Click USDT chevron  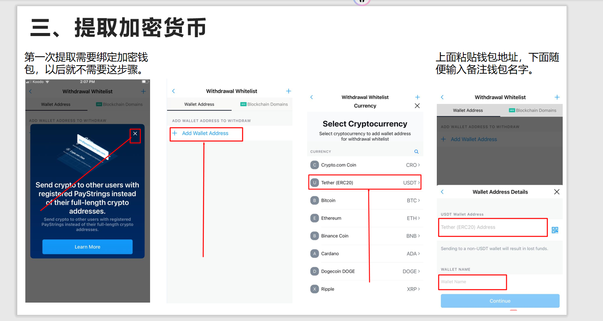click(x=419, y=183)
